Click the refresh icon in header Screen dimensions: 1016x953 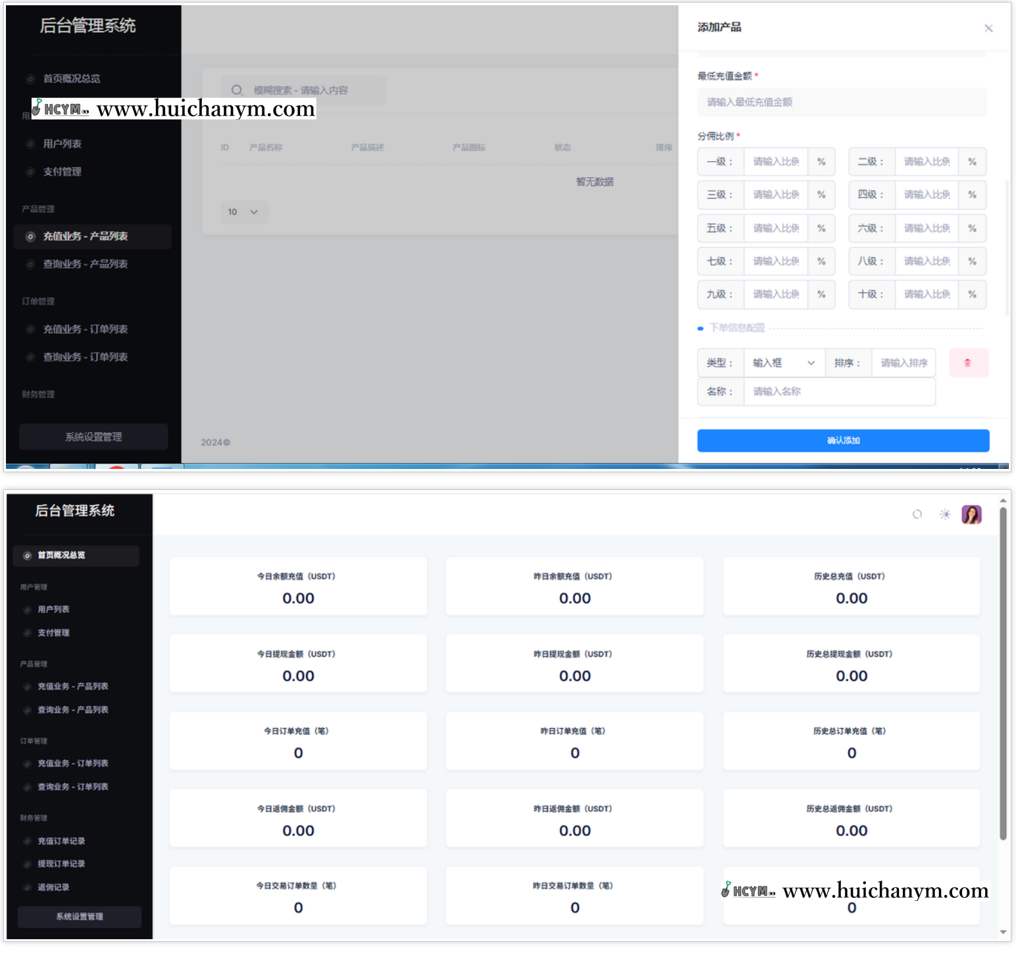pos(917,514)
